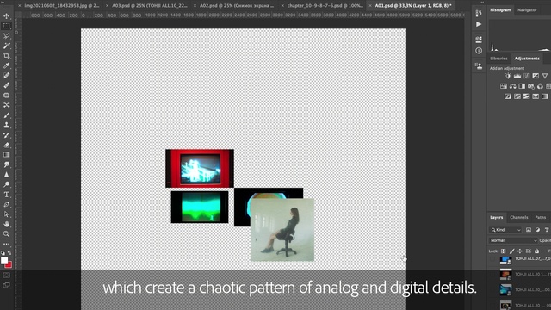The height and width of the screenshot is (310, 551).
Task: Close the A02.psd document tab
Action: 195,6
